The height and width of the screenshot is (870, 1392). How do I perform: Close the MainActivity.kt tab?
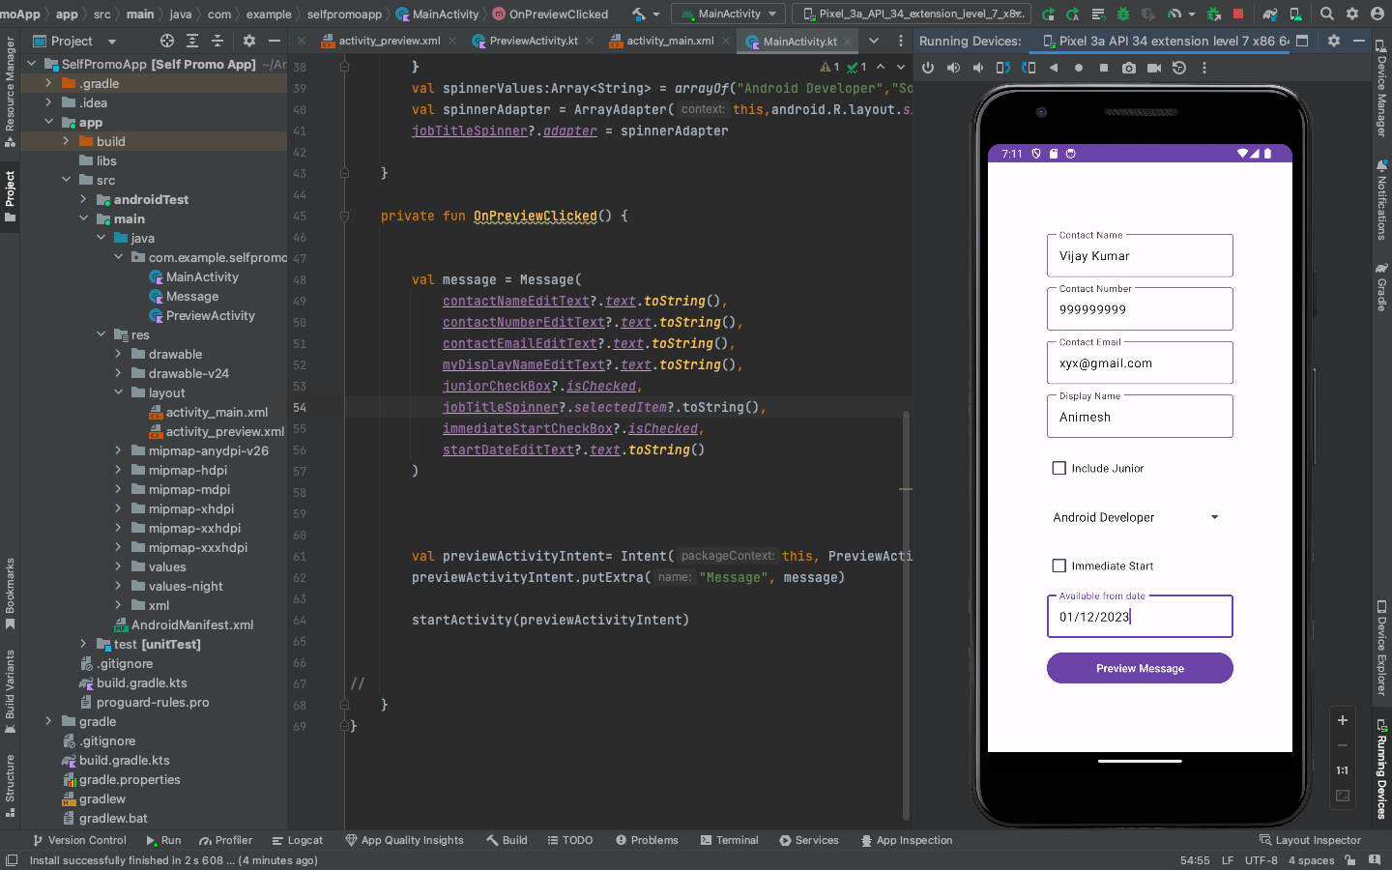(848, 42)
